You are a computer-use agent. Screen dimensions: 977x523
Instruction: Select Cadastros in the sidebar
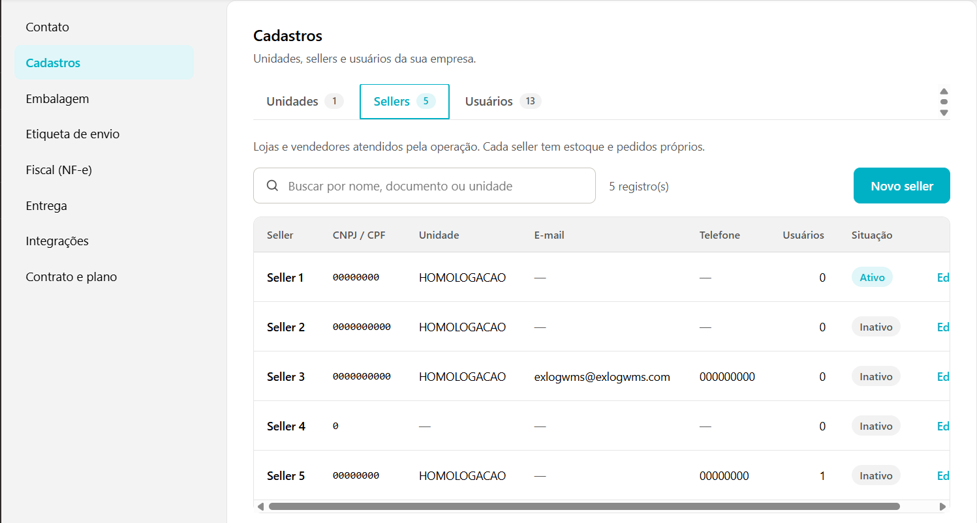104,63
